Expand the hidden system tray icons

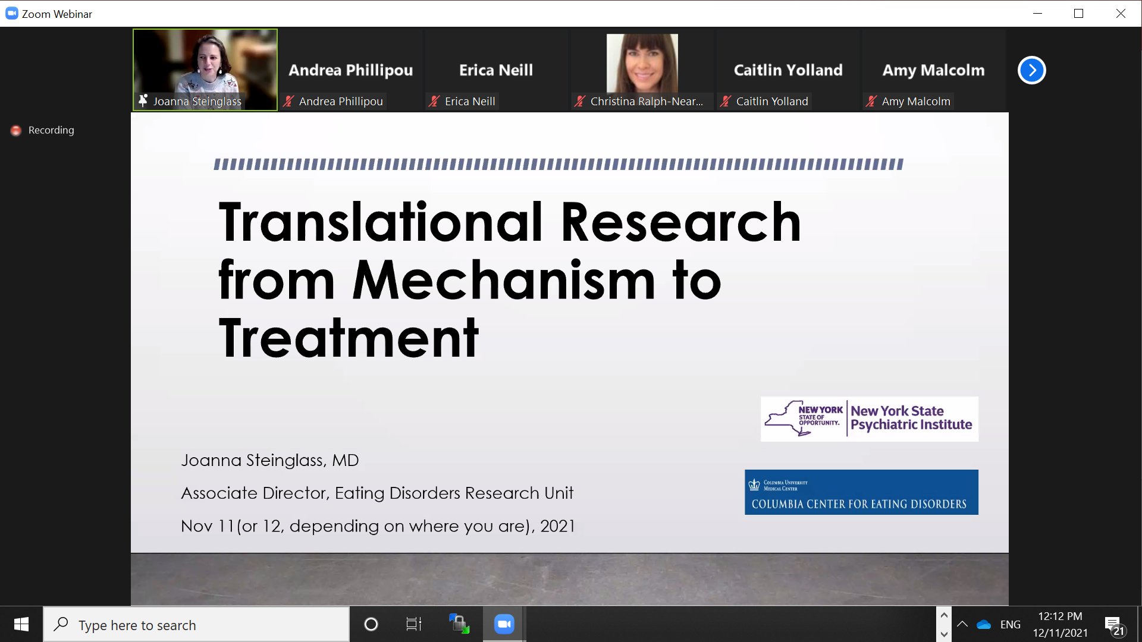coord(962,624)
